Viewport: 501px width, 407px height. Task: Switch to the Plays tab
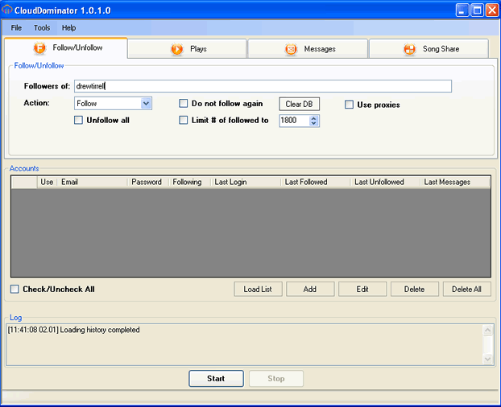click(x=187, y=49)
